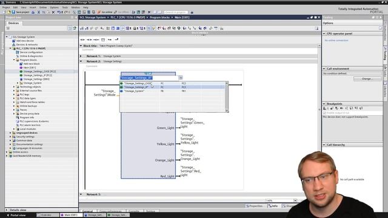Viewport: 388px width, 218px height.
Task: Expand the Technology objects folder
Action: [x=14, y=87]
